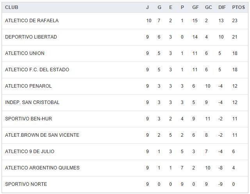Viewport: 250px width, 194px height.
Task: Open ATLETICO F.C. DEL ESTADO row
Action: (37, 70)
